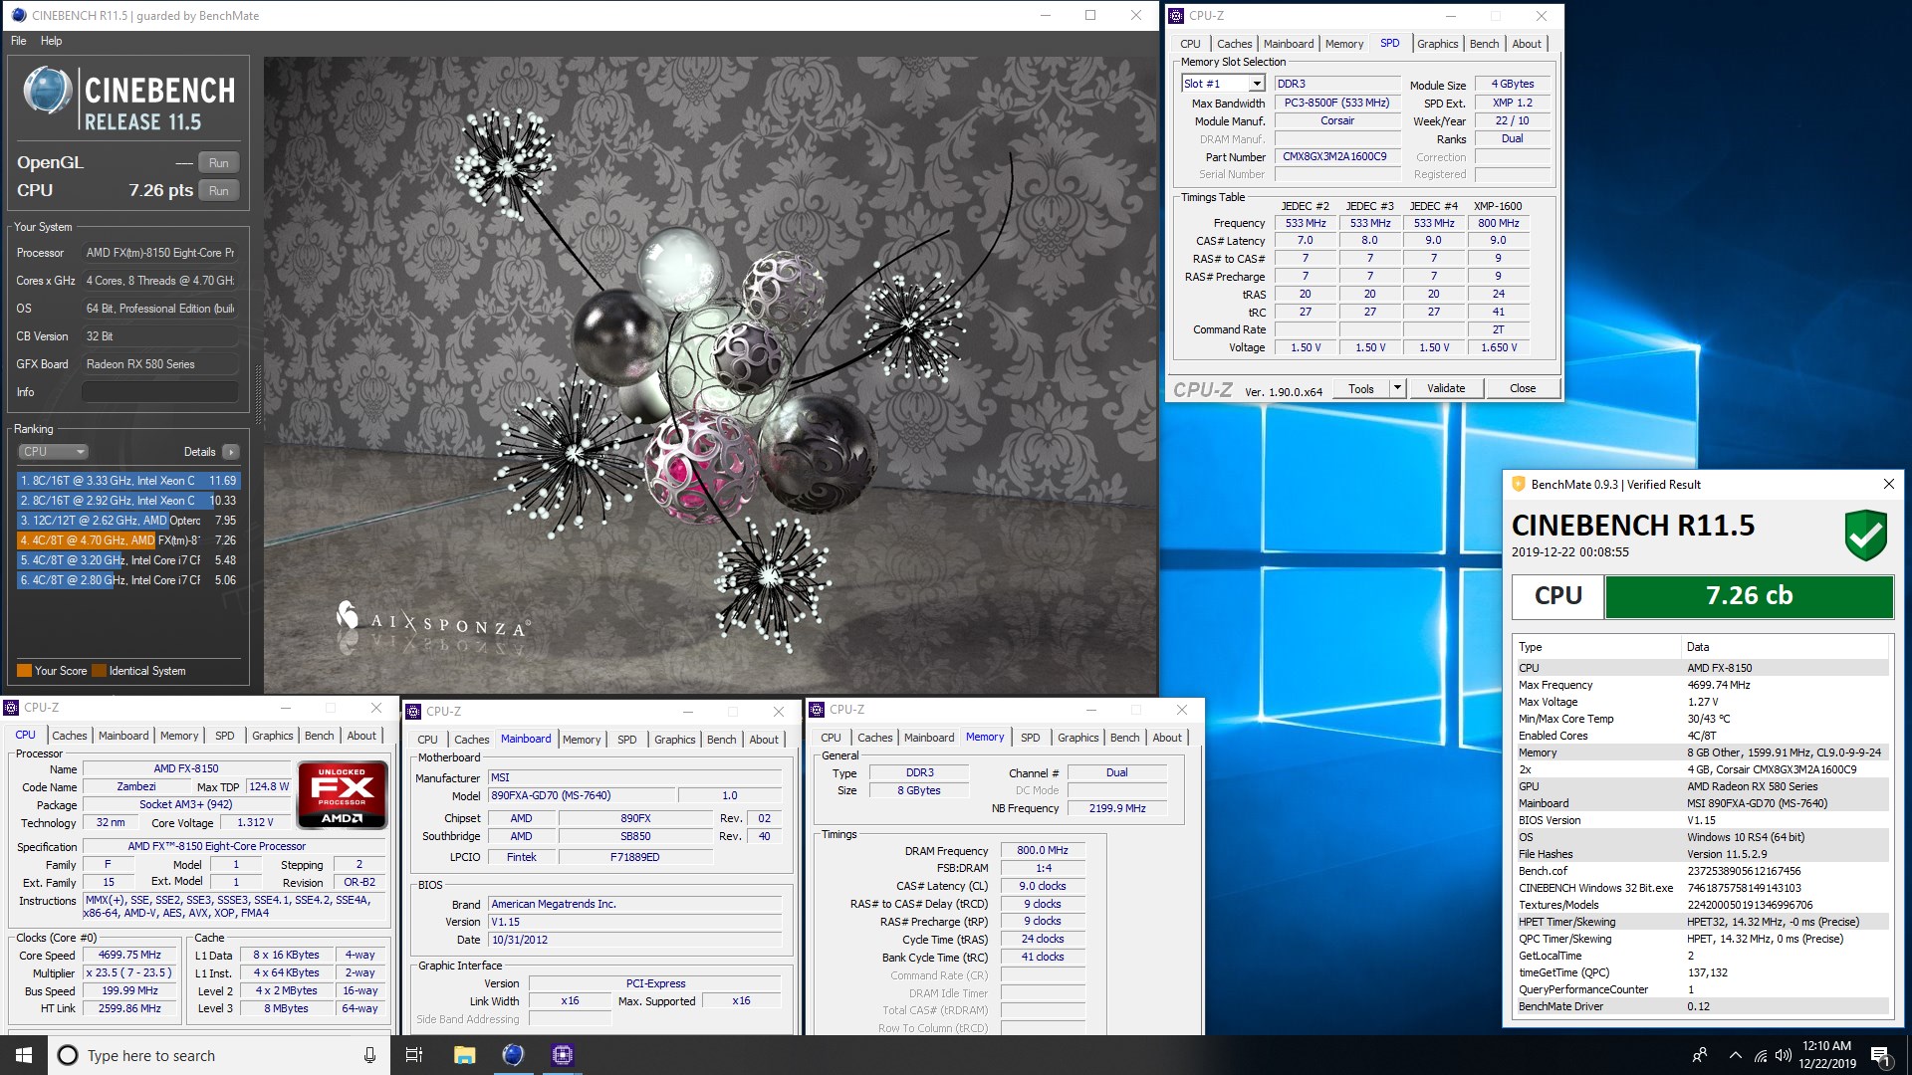Click the Type column header in BenchMate
Viewport: 1912px width, 1075px height.
click(1597, 647)
